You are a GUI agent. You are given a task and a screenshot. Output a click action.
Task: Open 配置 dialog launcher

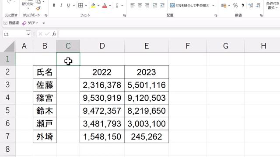coord(216,16)
